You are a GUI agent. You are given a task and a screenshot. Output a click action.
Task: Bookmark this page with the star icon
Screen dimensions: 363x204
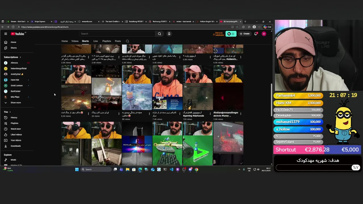(x=237, y=27)
